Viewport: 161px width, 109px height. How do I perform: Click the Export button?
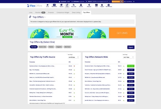click(131, 47)
